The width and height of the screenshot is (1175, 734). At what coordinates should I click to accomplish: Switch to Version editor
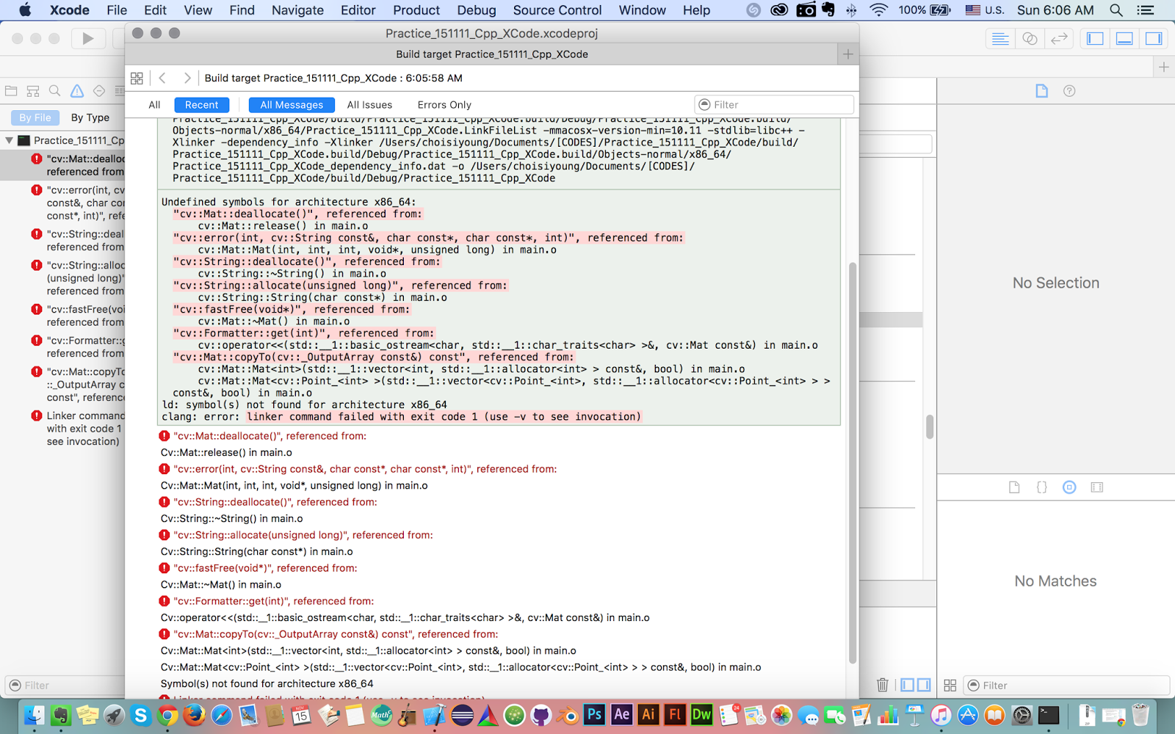pyautogui.click(x=1059, y=39)
